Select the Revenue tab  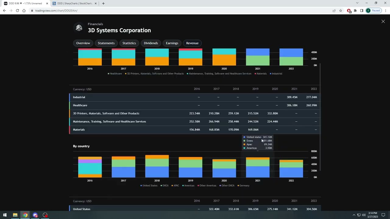(192, 43)
